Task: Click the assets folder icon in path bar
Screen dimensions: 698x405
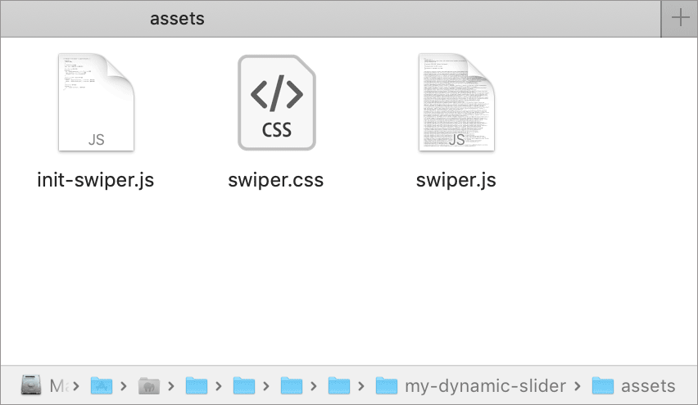Action: (x=603, y=385)
